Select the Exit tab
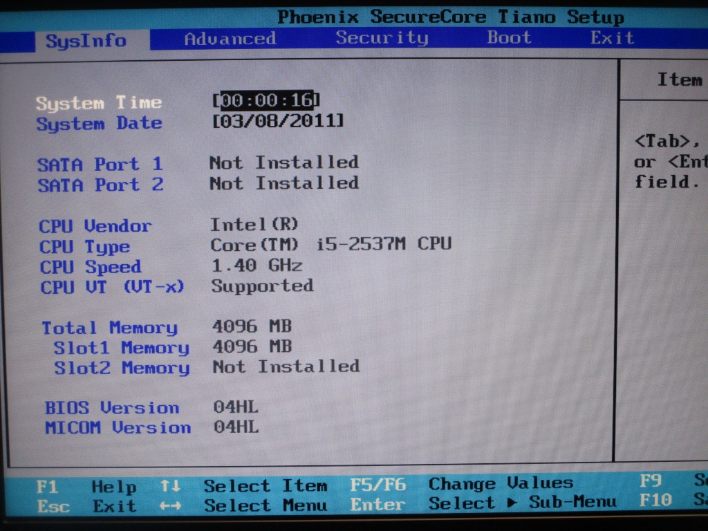The height and width of the screenshot is (531, 708). click(x=613, y=37)
